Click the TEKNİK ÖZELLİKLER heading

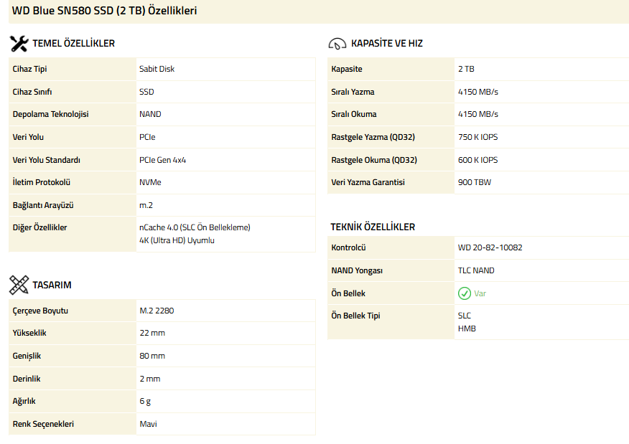pyautogui.click(x=373, y=227)
